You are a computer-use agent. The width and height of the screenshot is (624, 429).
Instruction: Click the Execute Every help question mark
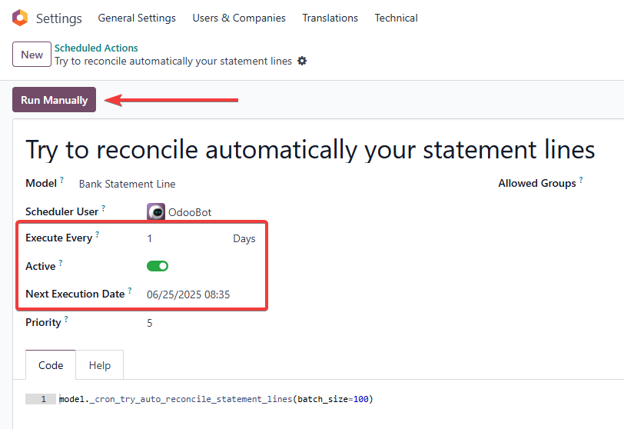pos(98,234)
